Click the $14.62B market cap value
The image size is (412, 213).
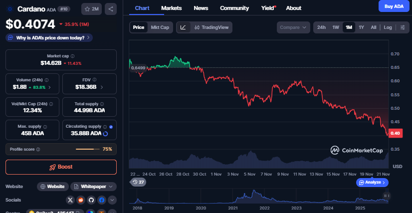(x=51, y=63)
